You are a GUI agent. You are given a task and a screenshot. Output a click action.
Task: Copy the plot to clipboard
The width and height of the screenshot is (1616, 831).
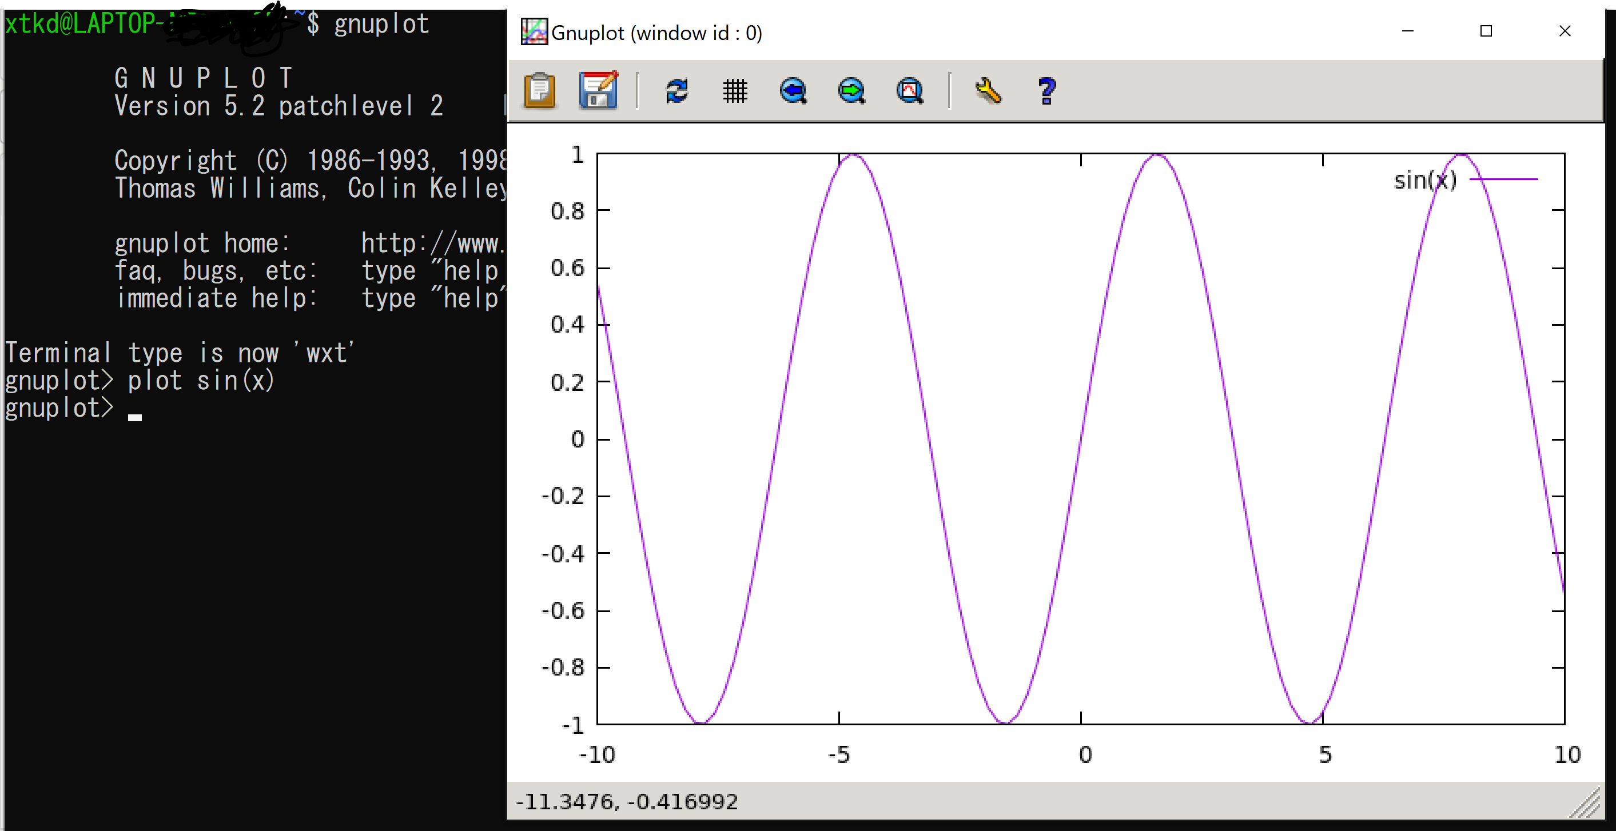[x=539, y=91]
